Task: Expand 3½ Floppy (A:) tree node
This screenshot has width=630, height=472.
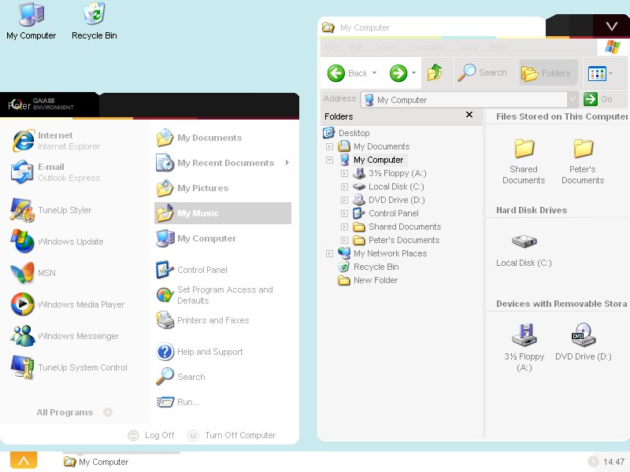Action: tap(344, 173)
